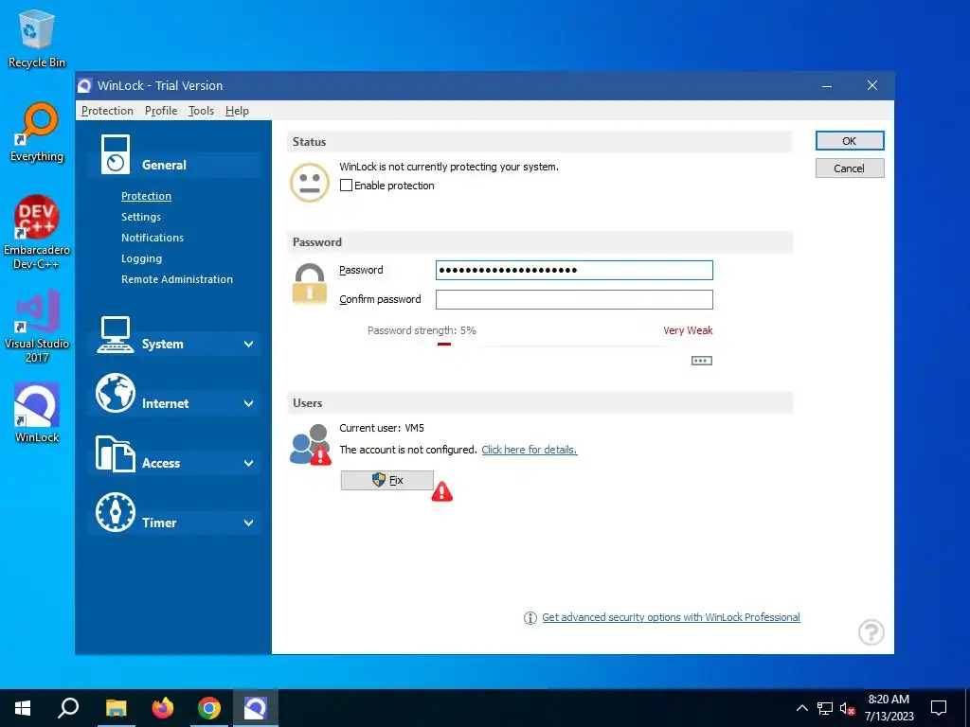
Task: Click the Fix button
Action: pyautogui.click(x=387, y=480)
